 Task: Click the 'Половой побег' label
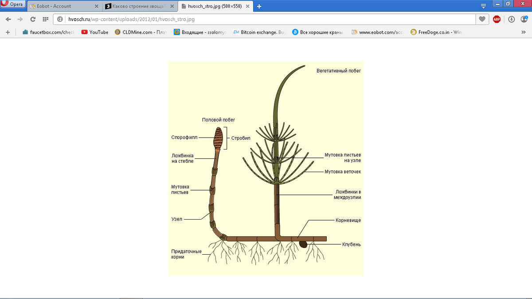(219, 120)
